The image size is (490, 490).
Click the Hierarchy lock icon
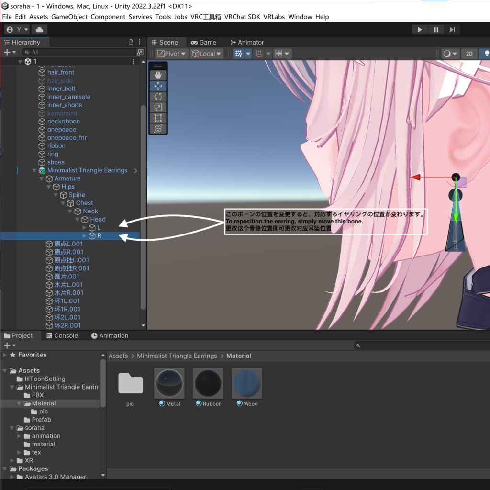tap(131, 42)
